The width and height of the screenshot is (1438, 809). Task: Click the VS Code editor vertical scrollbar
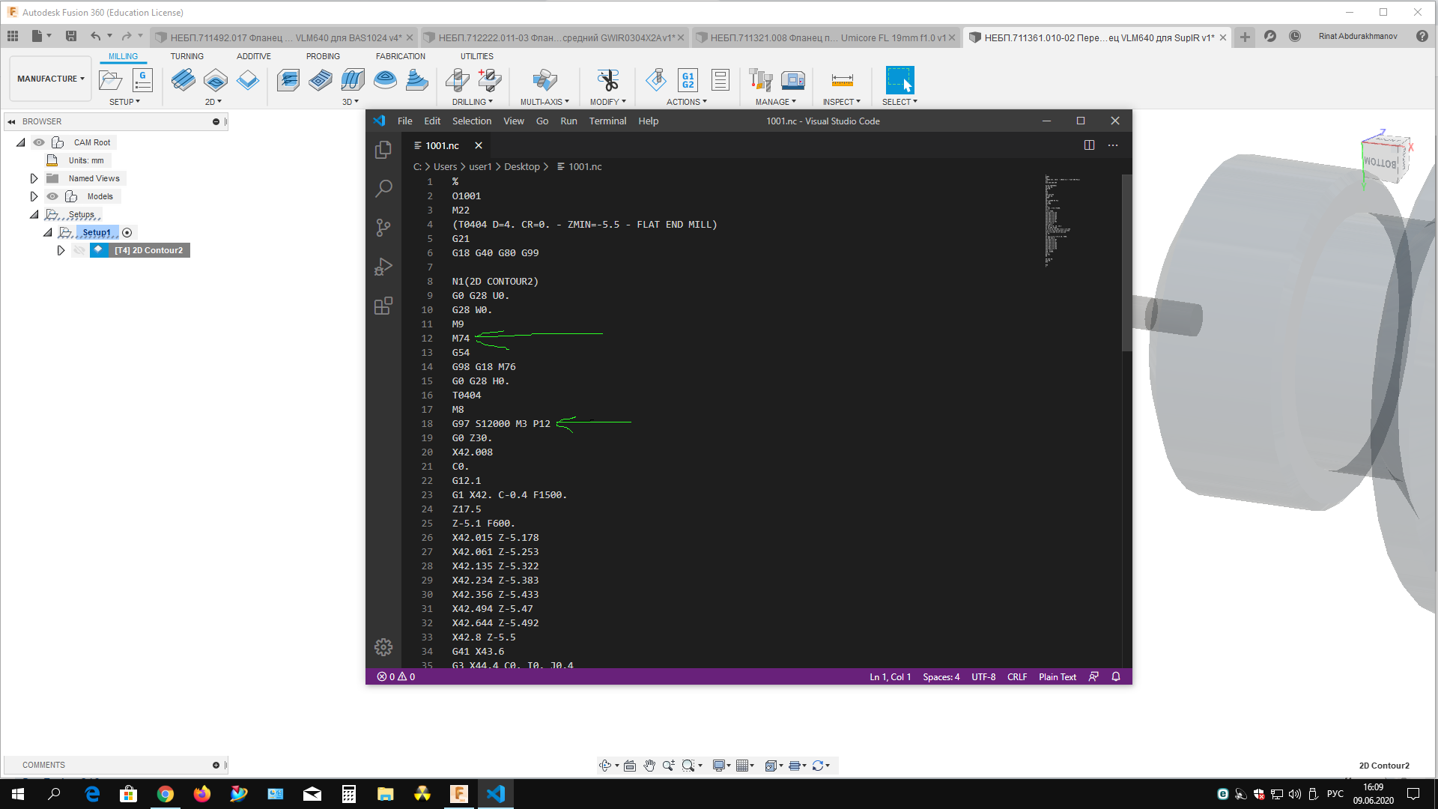(x=1126, y=262)
